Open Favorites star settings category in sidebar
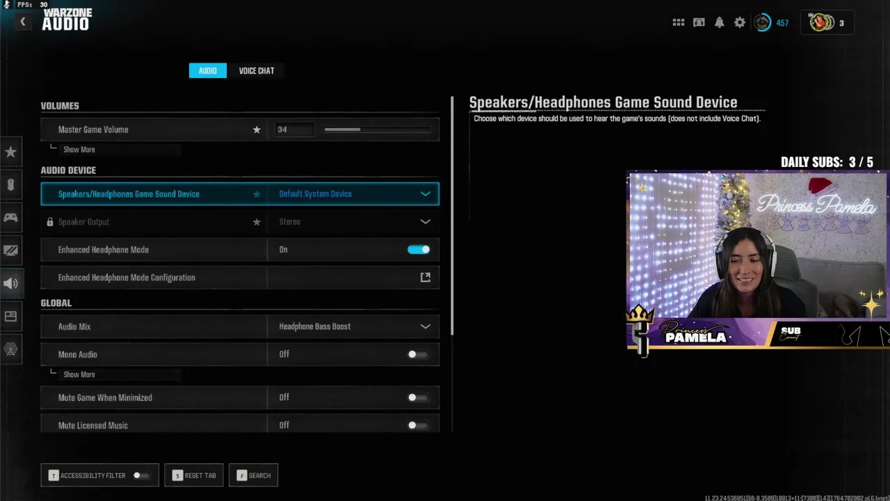Screen dimensions: 890x501 coord(10,152)
